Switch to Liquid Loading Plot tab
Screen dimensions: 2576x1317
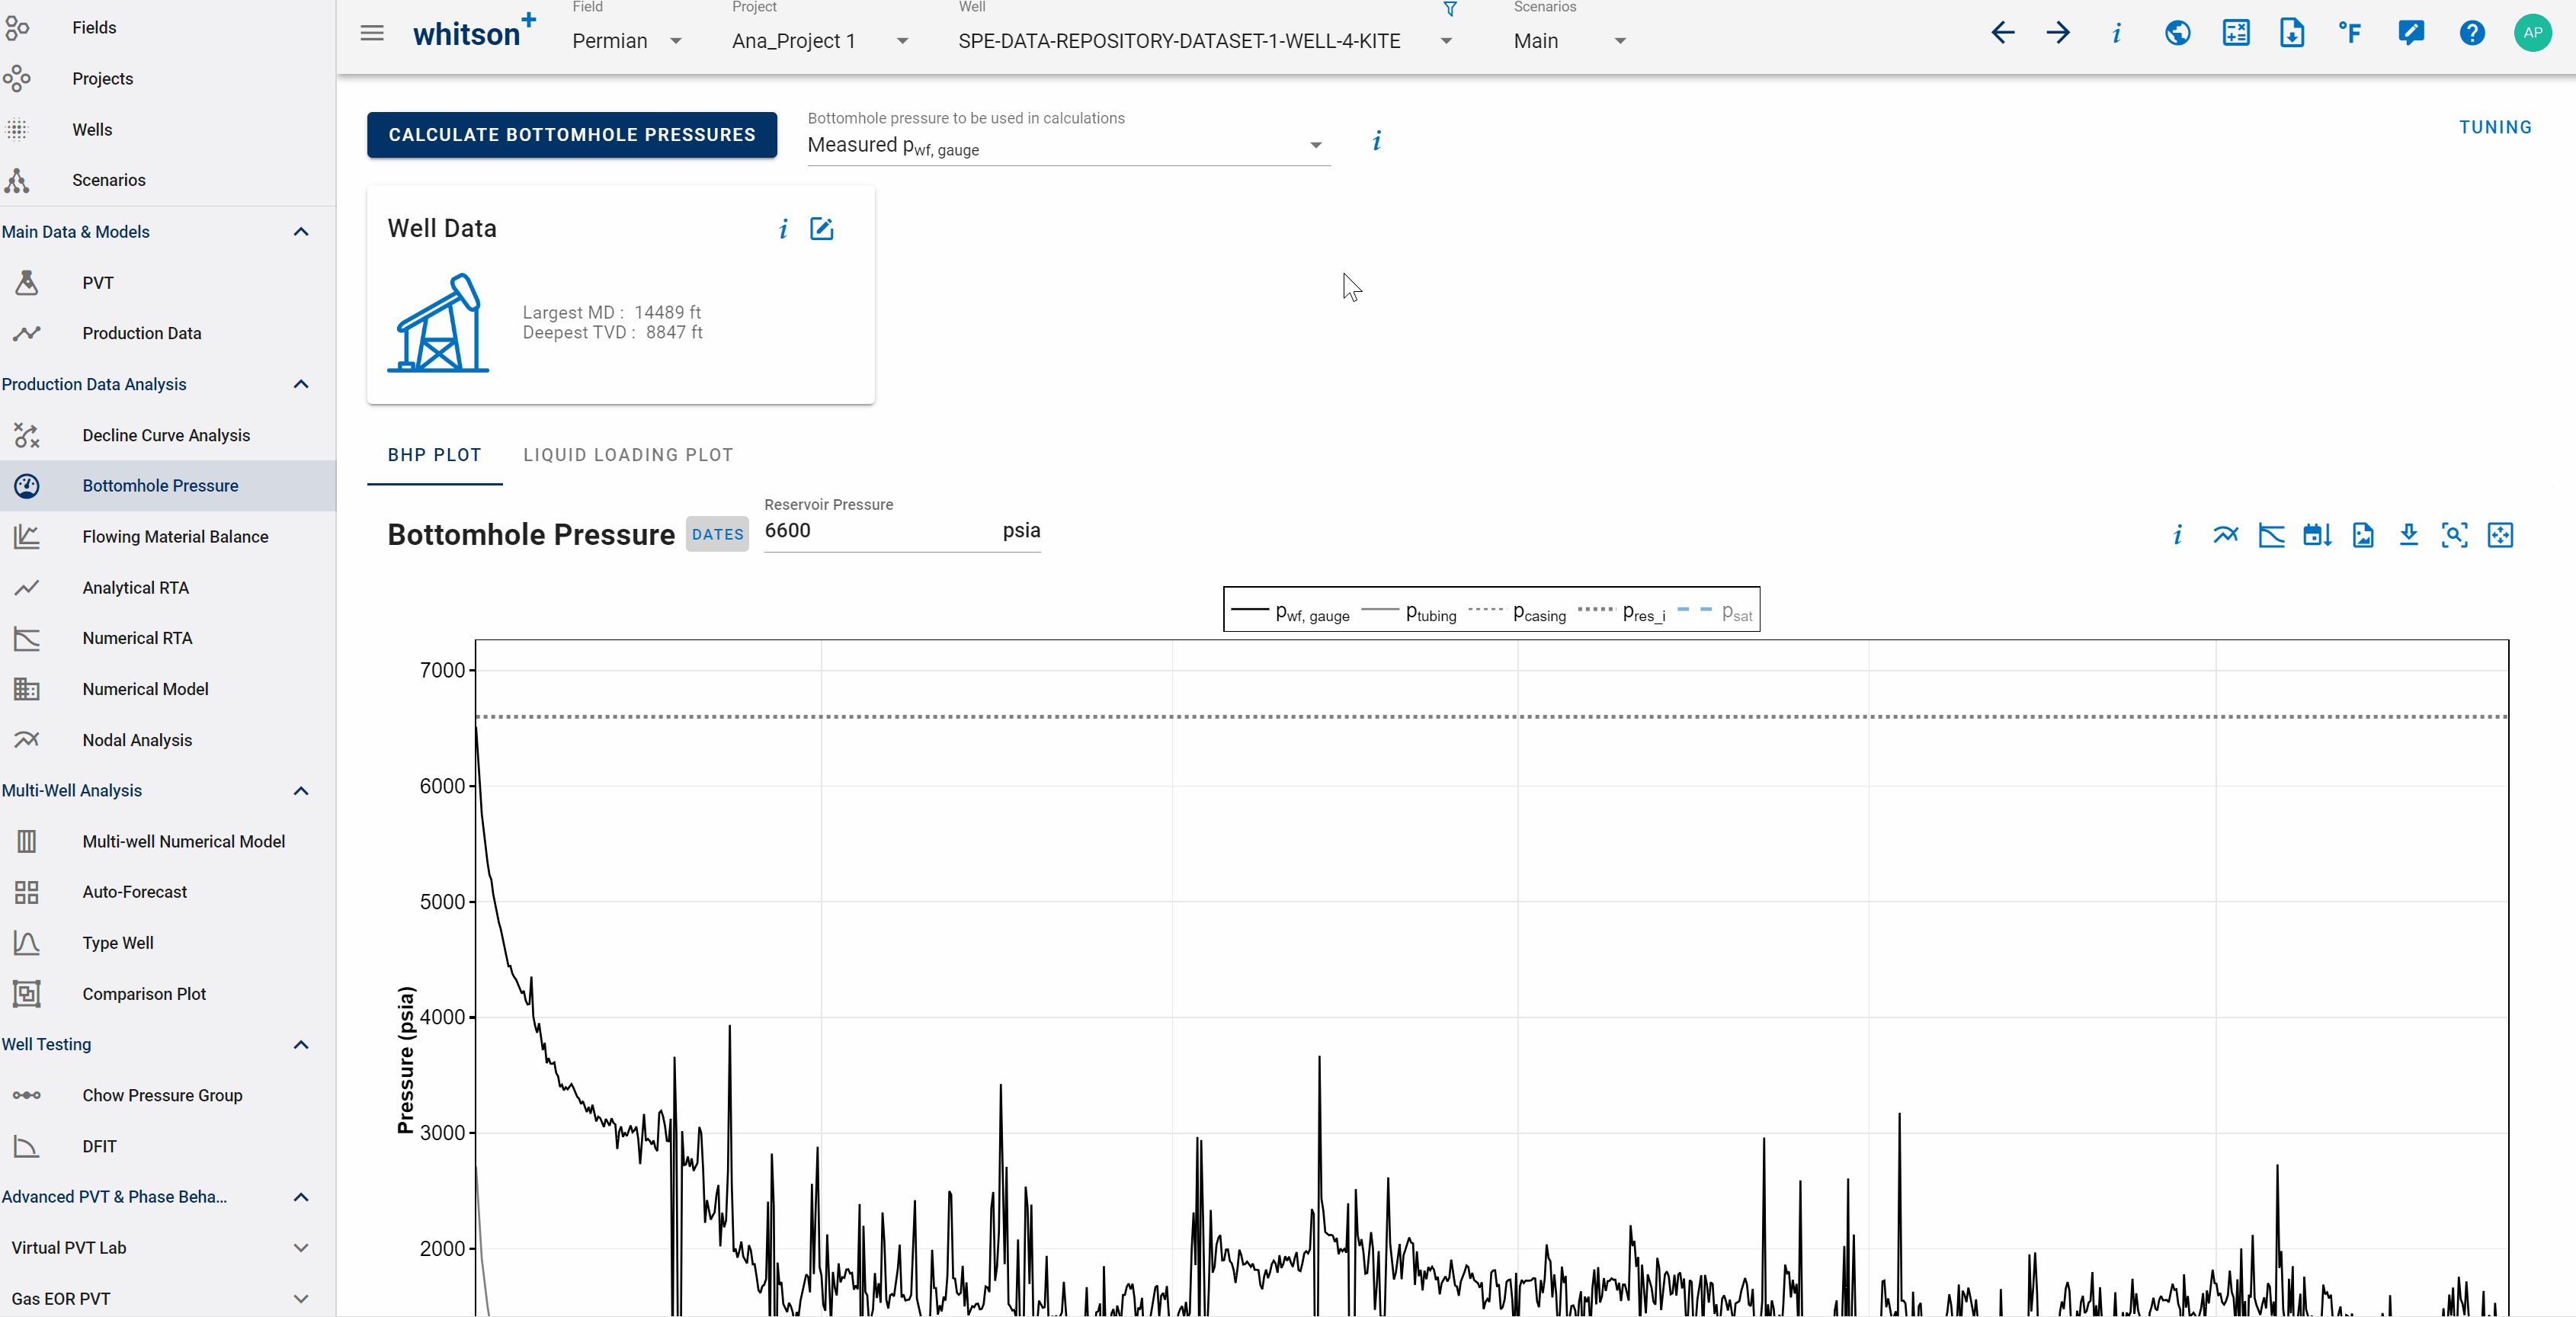pos(628,453)
